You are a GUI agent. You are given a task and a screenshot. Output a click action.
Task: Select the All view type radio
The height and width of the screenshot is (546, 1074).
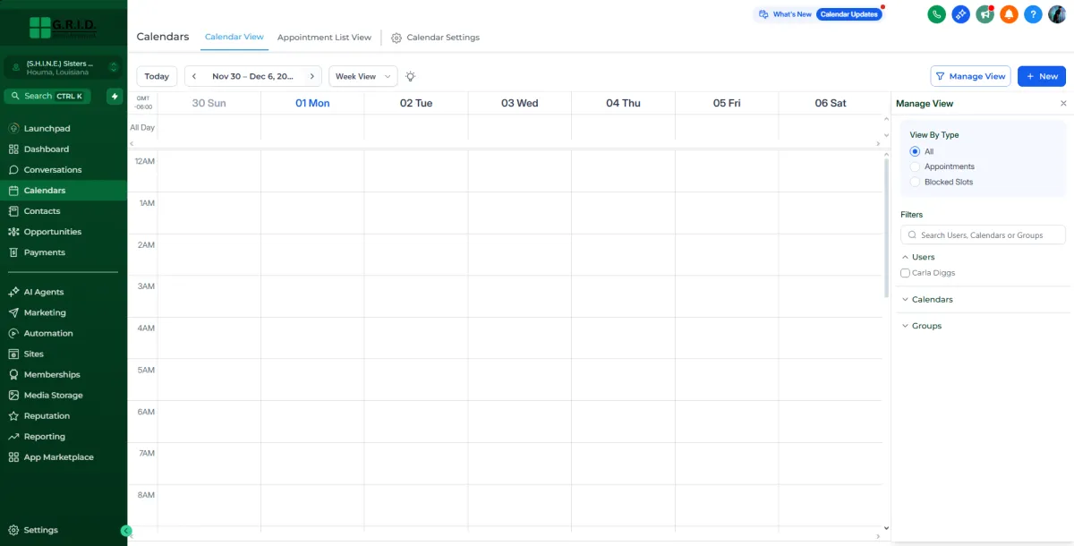coord(915,151)
